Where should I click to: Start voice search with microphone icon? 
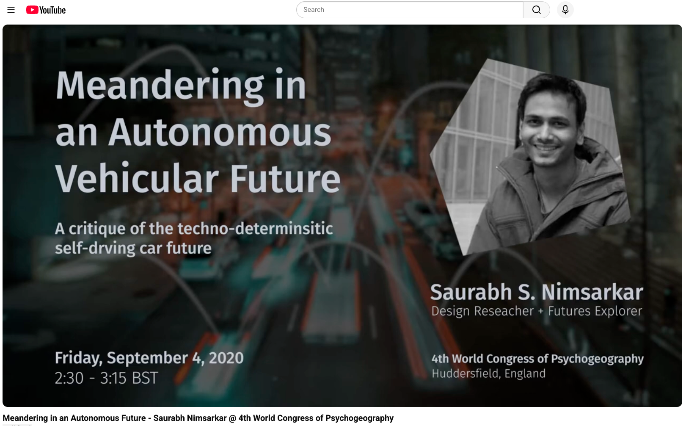(x=565, y=10)
